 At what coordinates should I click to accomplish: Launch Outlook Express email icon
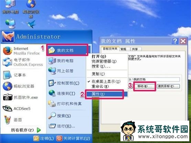(x=8, y=62)
